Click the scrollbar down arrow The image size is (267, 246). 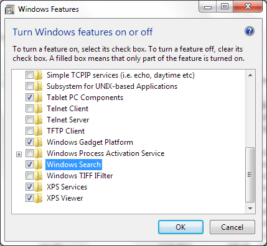point(250,209)
